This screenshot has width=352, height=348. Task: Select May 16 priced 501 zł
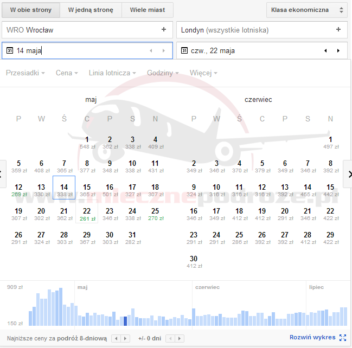tap(110, 190)
